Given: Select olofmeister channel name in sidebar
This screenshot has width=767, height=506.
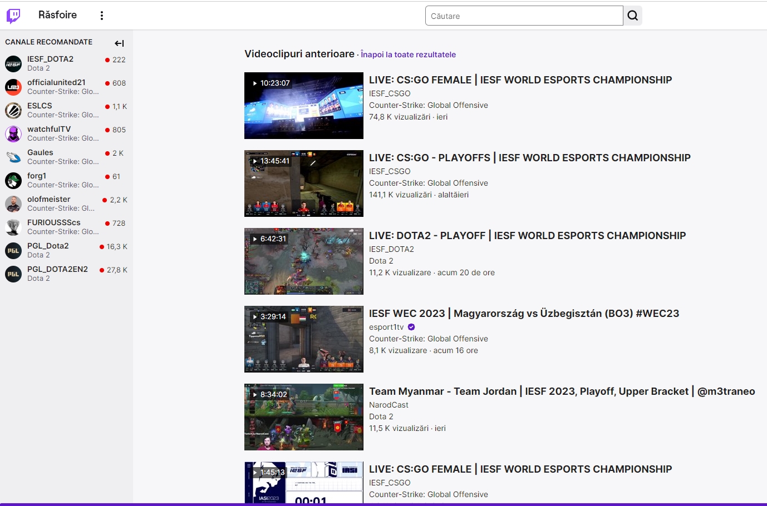Looking at the screenshot, I should [49, 199].
